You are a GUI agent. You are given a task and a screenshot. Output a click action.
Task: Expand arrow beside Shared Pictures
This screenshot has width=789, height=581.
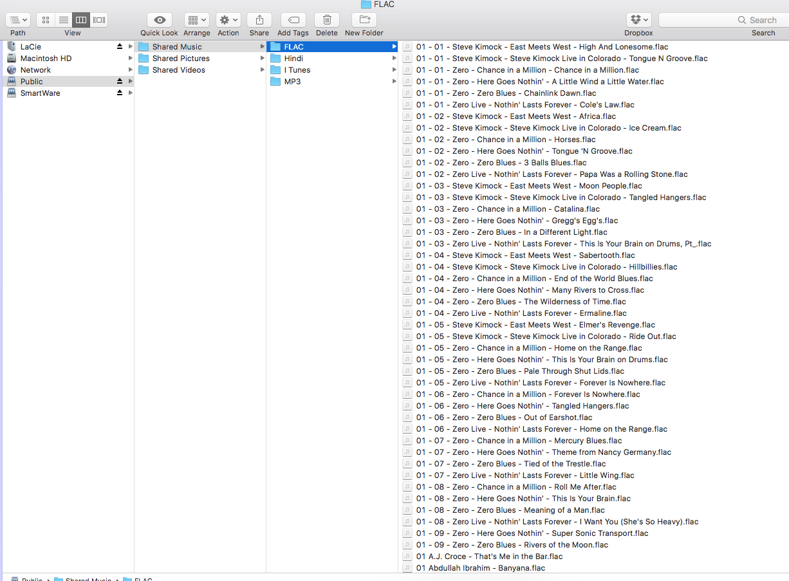(x=263, y=58)
